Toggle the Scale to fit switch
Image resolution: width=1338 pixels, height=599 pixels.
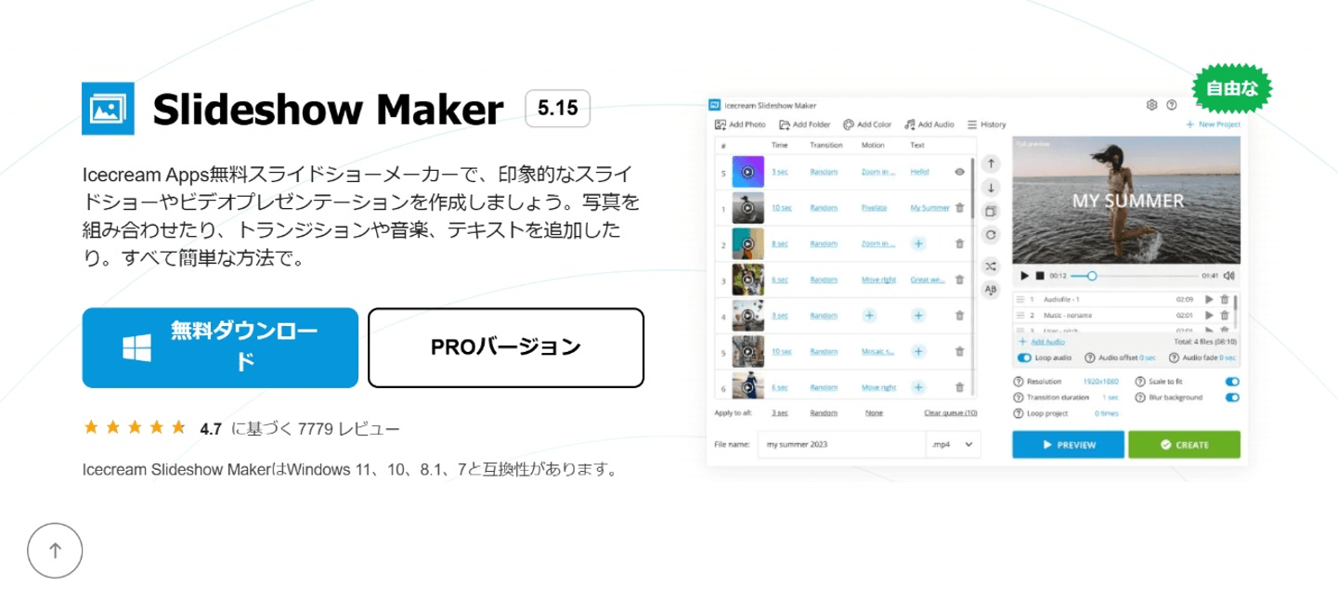pos(1233,382)
